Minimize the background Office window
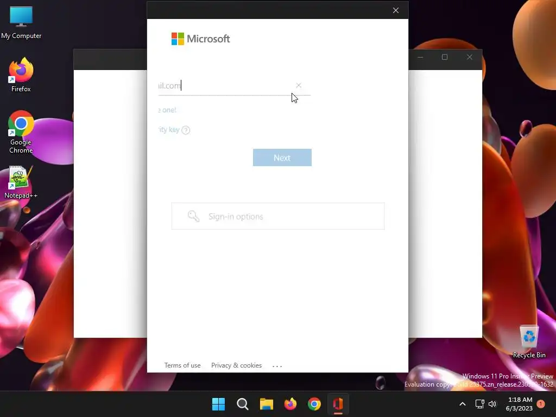Screen dimensions: 556x417 [x=420, y=57]
